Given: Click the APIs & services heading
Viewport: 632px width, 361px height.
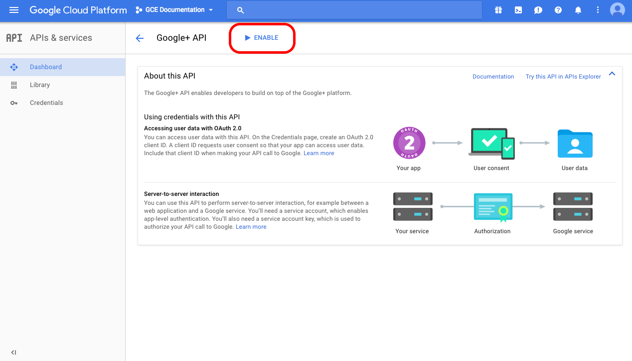Looking at the screenshot, I should [61, 38].
